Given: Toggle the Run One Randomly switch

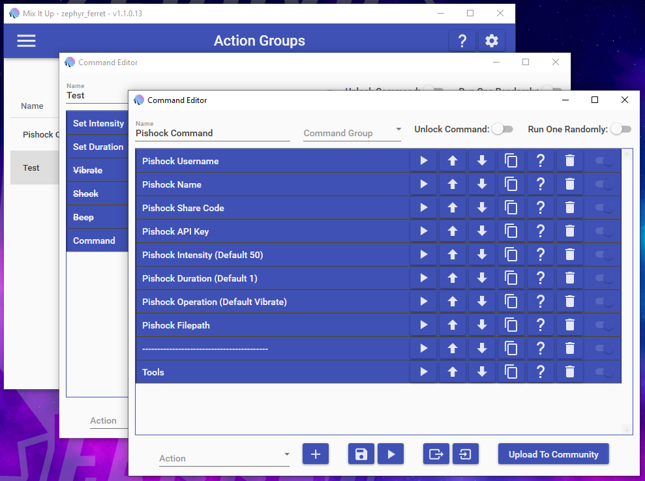Looking at the screenshot, I should click(621, 129).
